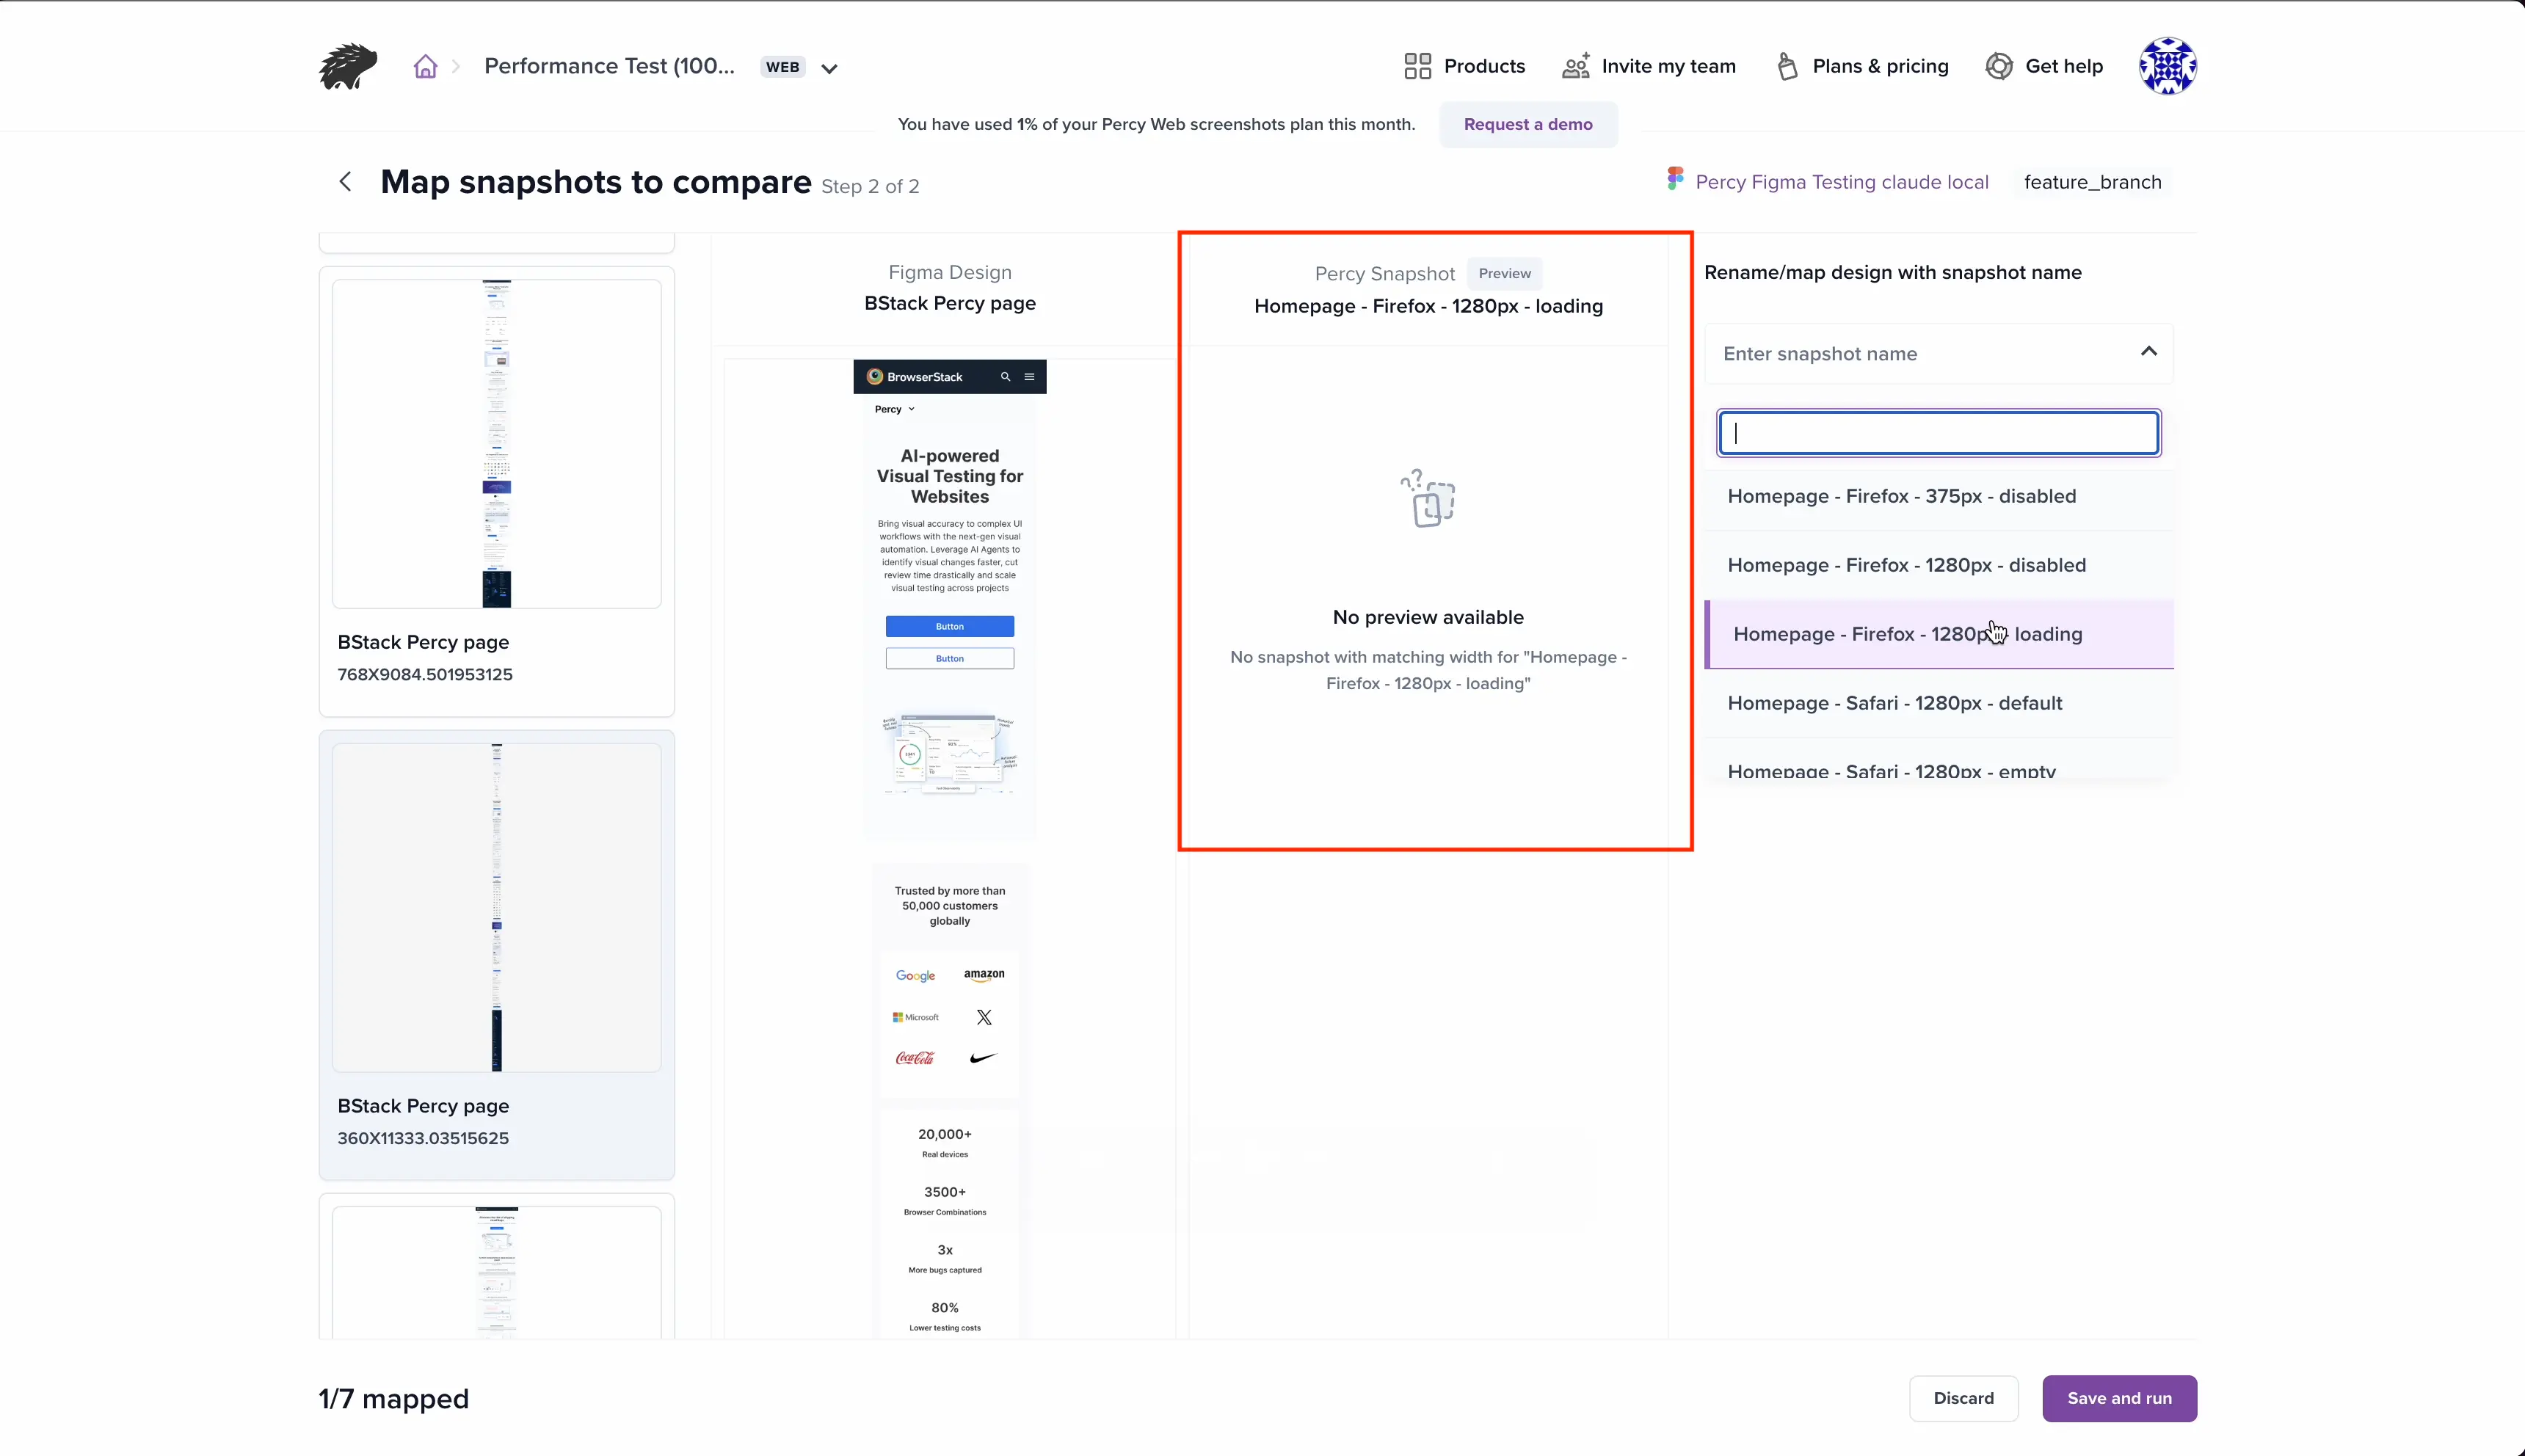This screenshot has width=2525, height=1456.
Task: Click the feature_branch label
Action: pos(2092,182)
